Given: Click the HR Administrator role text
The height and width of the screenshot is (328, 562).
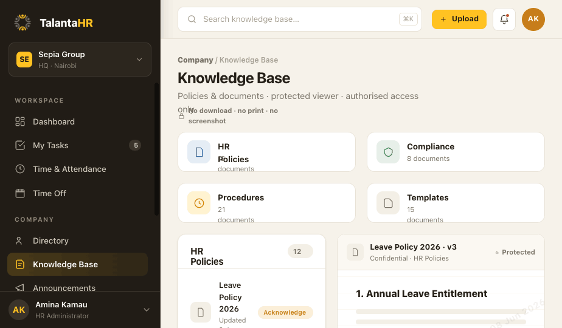Looking at the screenshot, I should [x=62, y=316].
